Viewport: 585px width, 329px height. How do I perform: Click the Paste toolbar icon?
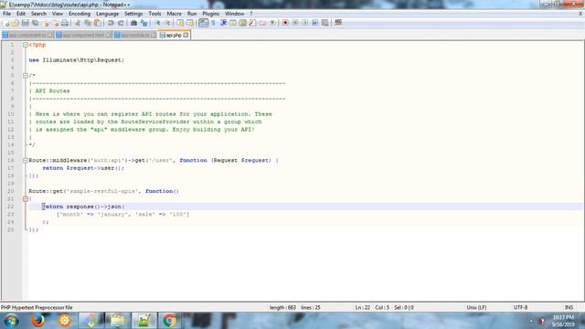pos(98,23)
